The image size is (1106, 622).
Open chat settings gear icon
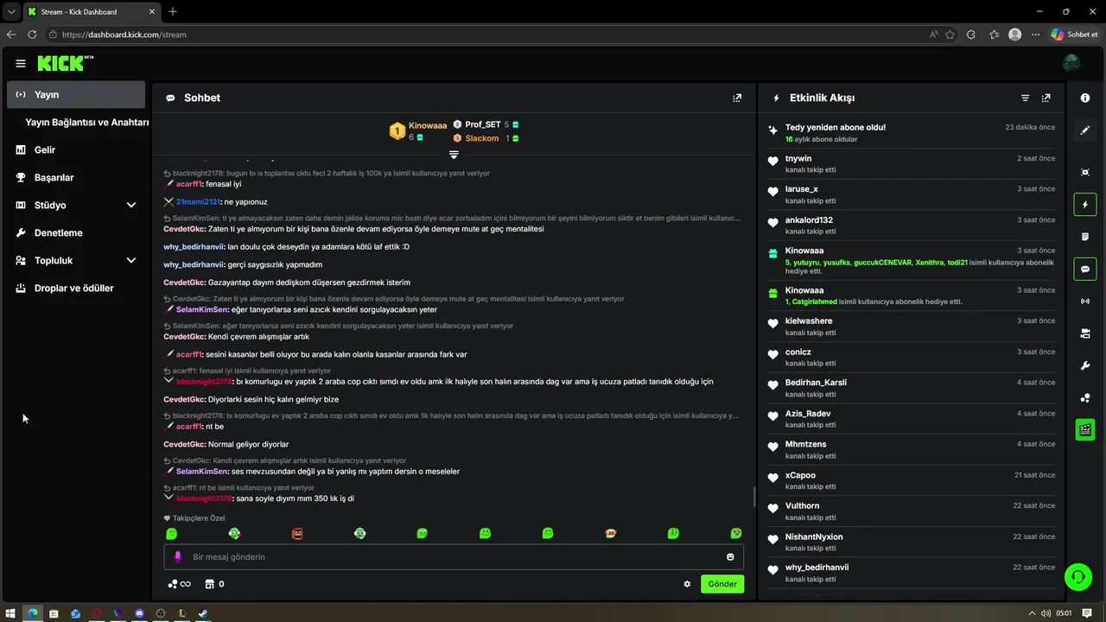click(x=687, y=584)
